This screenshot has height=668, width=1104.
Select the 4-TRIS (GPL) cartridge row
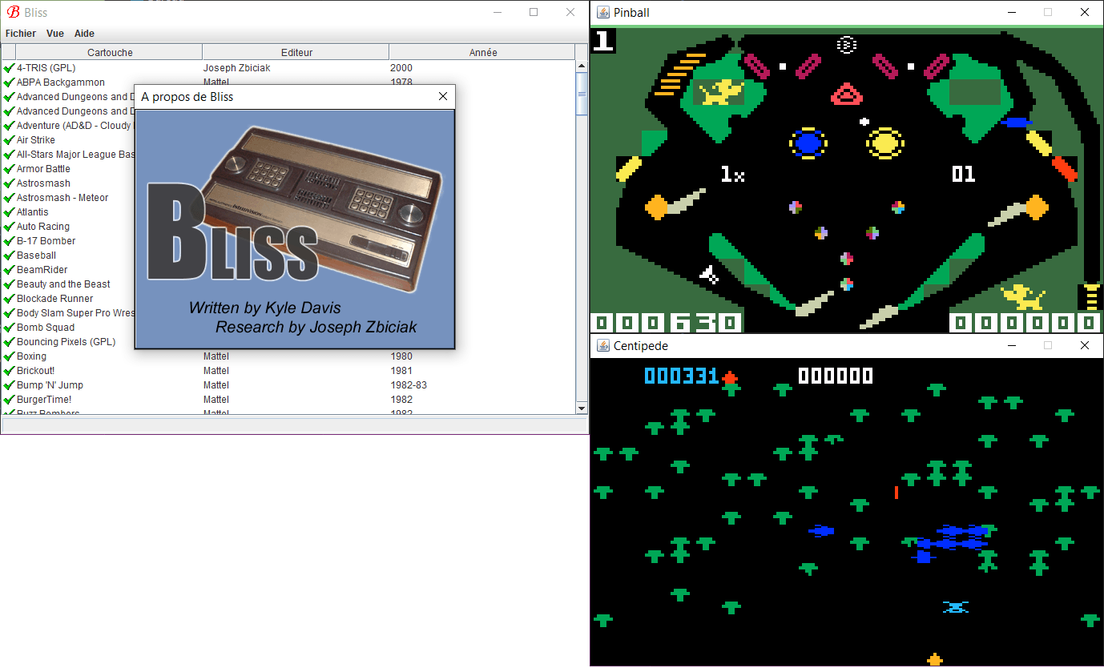tap(288, 68)
